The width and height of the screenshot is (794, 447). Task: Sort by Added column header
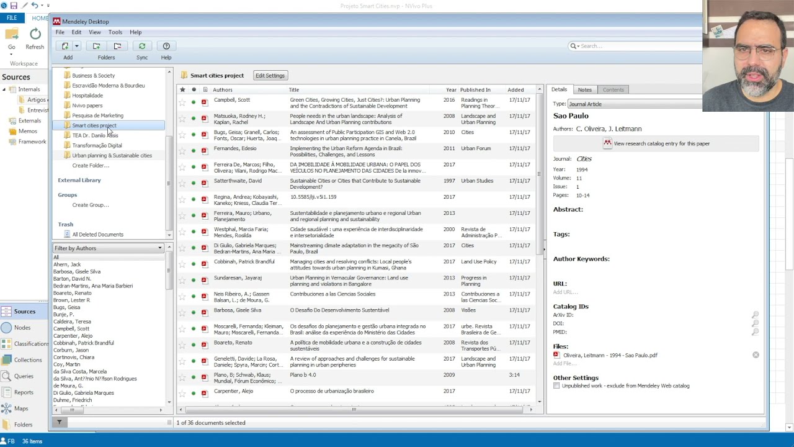coord(515,90)
